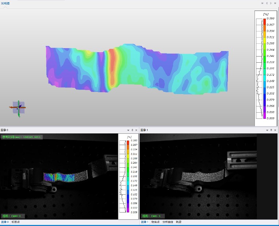Image resolution: width=279 pixels, height=226 pixels.
Task: Select the 3D视图 tab
Action: (5, 3)
